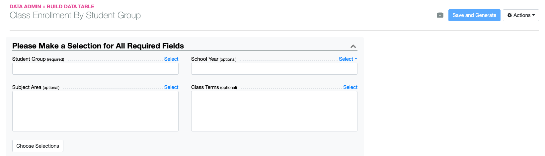Click inside the Class Terms list box
Screen dimensions: 545x156
[x=274, y=111]
